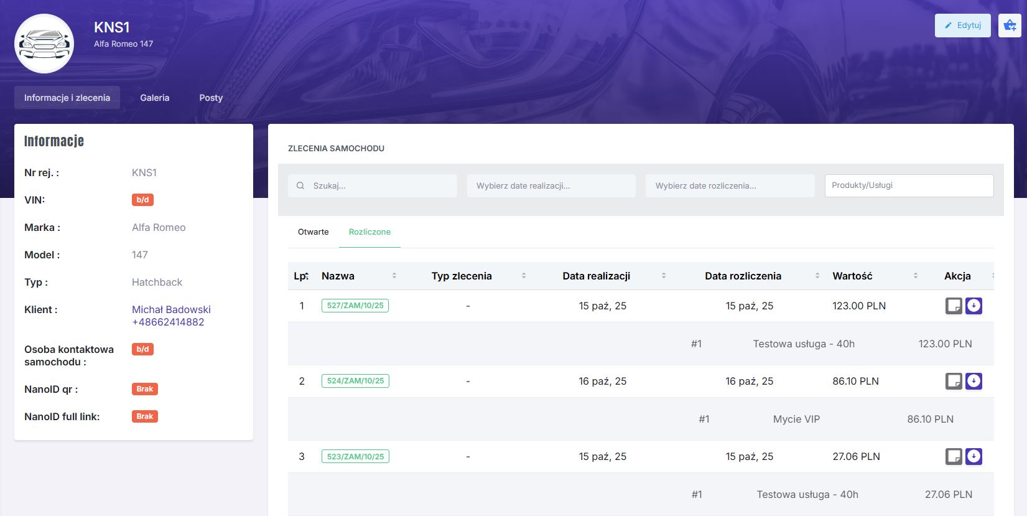Screen dimensions: 1027x516
Task: Sort by Data realizacji column
Action: [663, 276]
